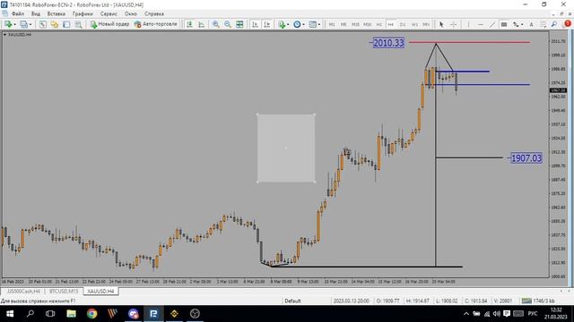Open the Profiles toolbar icon

coord(23,24)
